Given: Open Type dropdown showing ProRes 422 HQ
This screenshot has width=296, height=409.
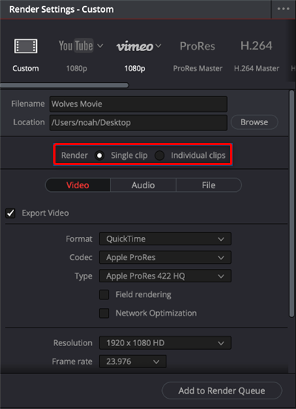Looking at the screenshot, I should click(x=165, y=276).
